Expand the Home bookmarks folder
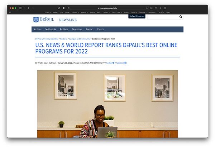The width and height of the screenshot is (215, 147). pyautogui.click(x=68, y=12)
